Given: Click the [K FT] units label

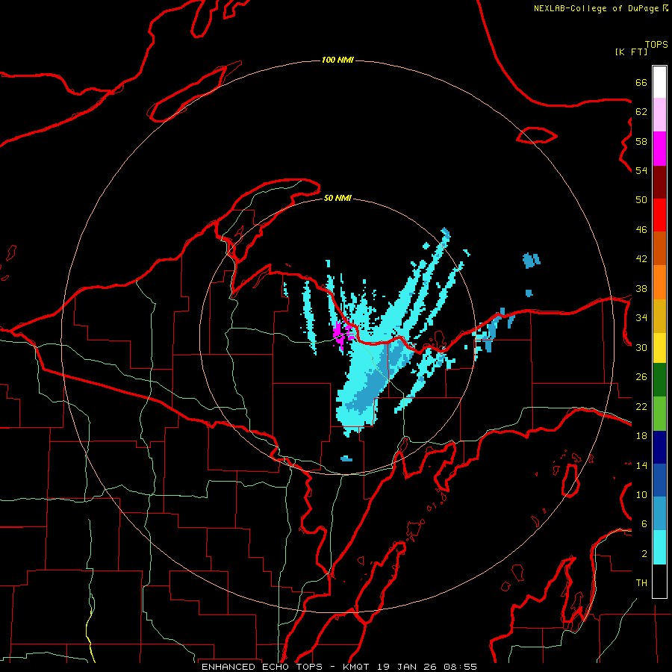Looking at the screenshot, I should 631,52.
